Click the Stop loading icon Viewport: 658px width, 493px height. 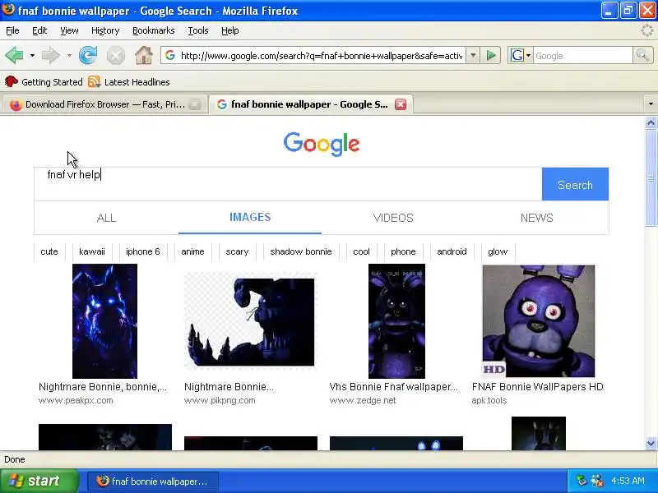click(x=115, y=55)
